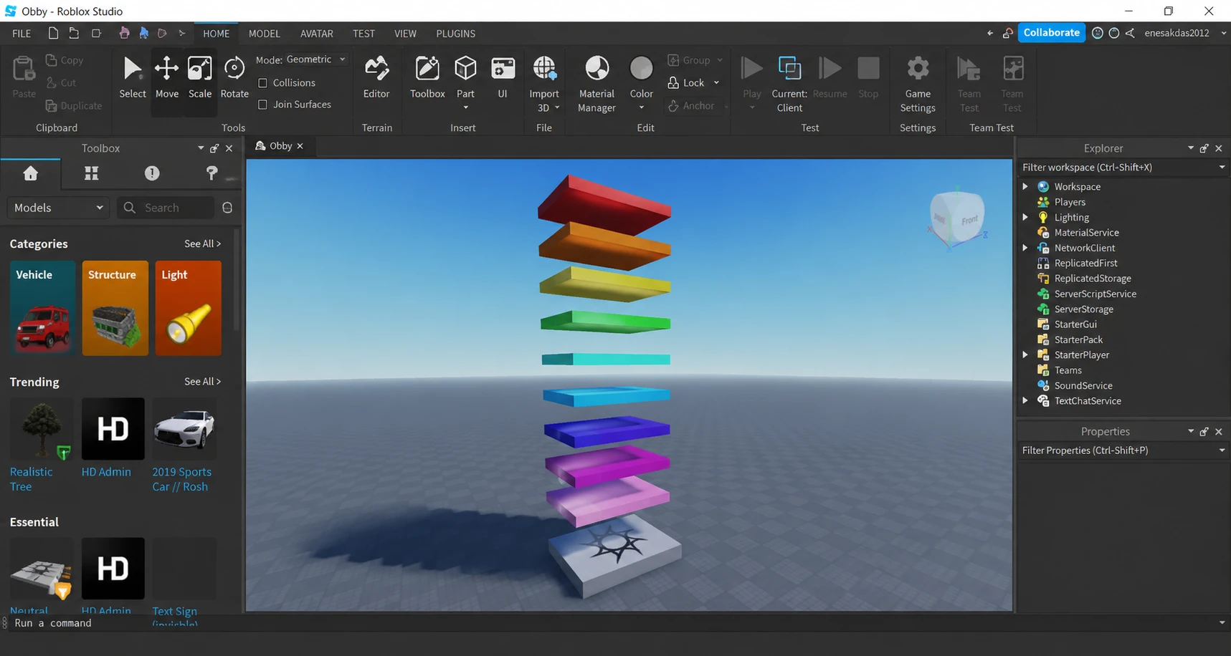Select the red platform in viewport
This screenshot has width=1231, height=656.
tap(604, 205)
